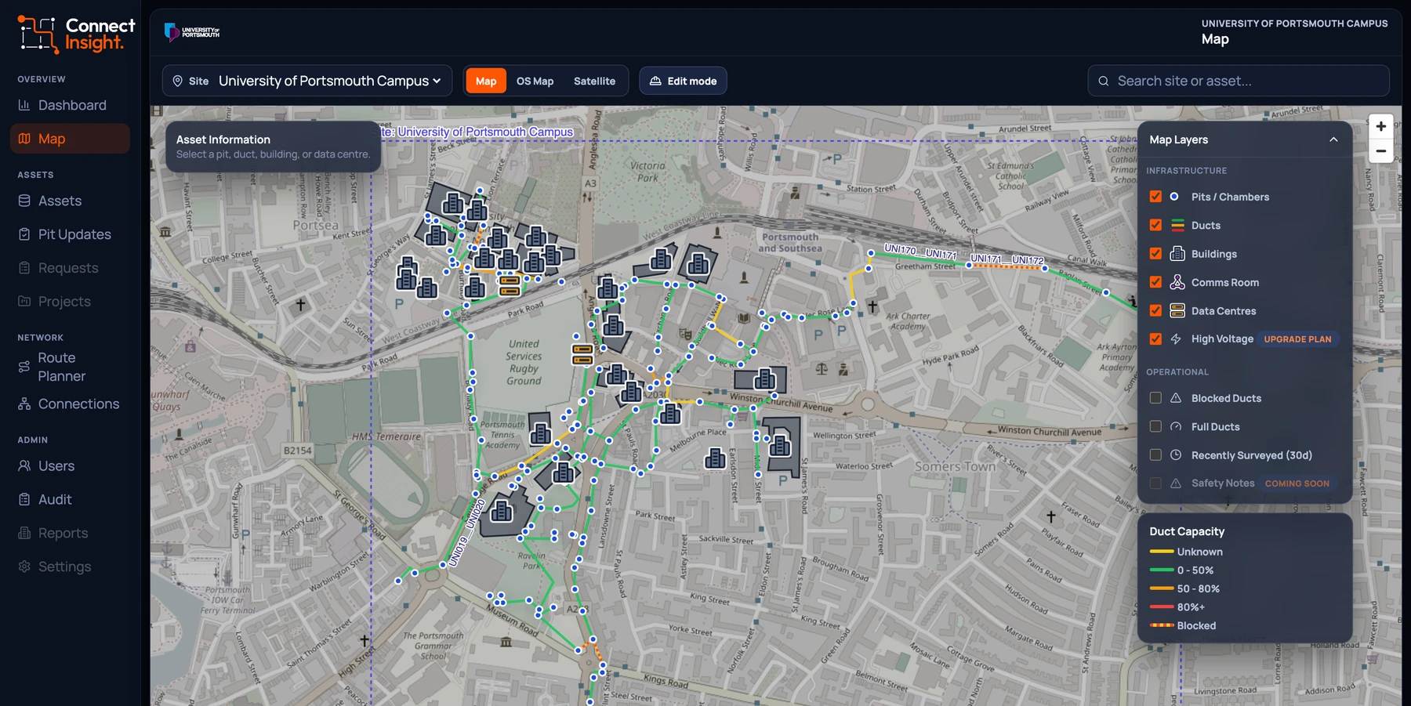Switch to the OS Map view

click(x=535, y=81)
